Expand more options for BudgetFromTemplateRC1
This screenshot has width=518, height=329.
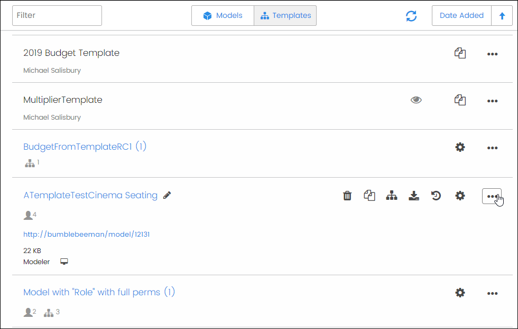click(492, 148)
